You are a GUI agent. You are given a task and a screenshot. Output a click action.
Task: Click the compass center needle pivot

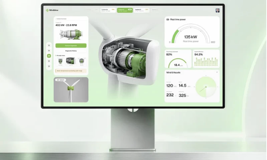(206, 87)
